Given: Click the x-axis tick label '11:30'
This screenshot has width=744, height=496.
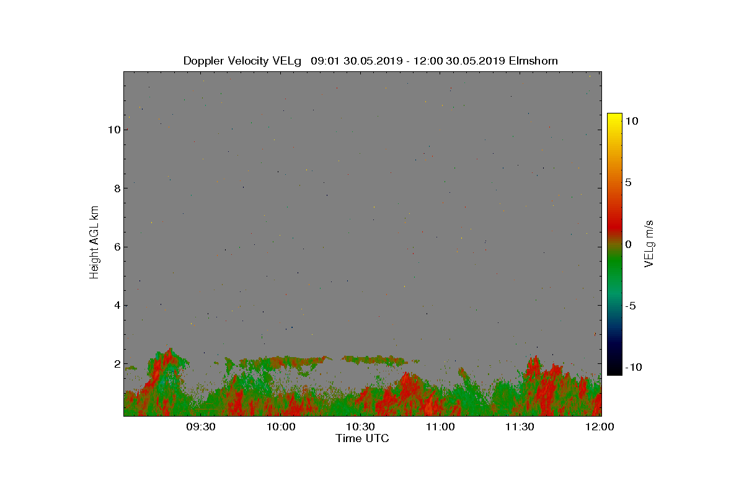Looking at the screenshot, I should (x=521, y=427).
